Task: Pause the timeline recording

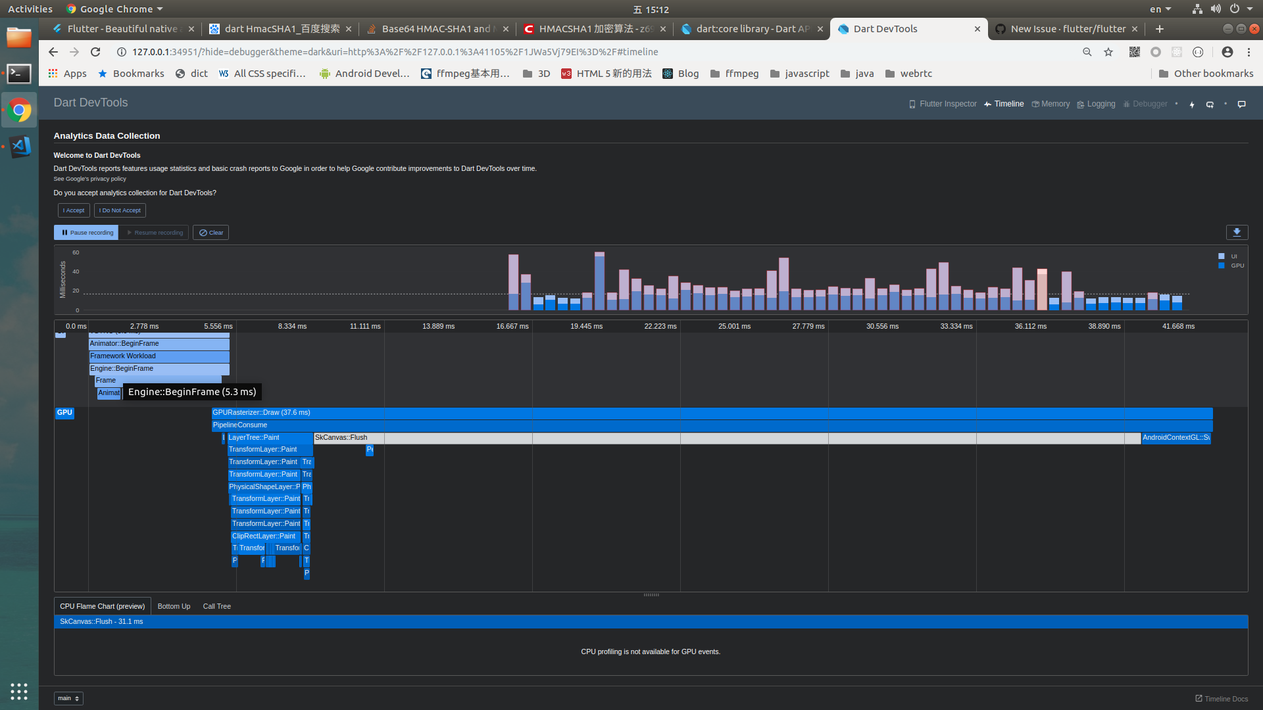Action: 87,233
